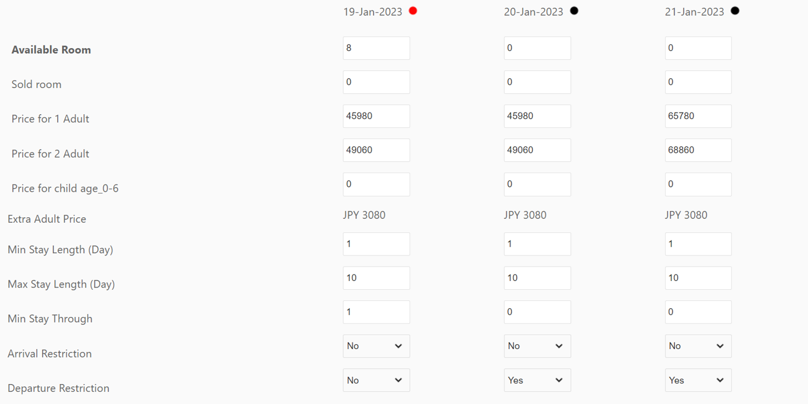Focus Max Stay Length field for 21-Jan-2023
808x404 pixels.
coord(698,278)
